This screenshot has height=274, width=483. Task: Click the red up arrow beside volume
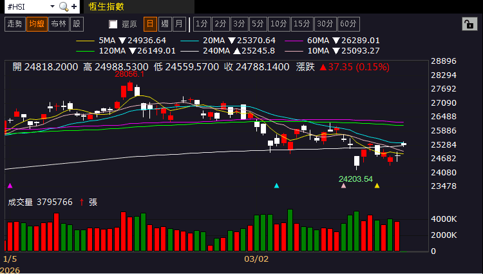81,202
